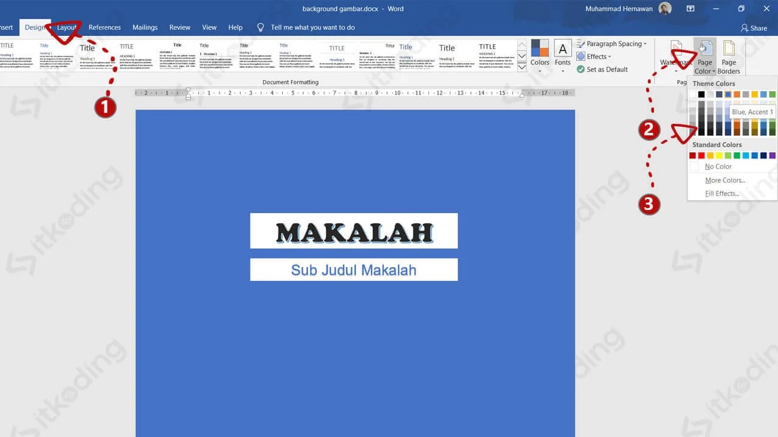Screen dimensions: 778x437
Task: Pick green theme color swatch, top row
Action: pos(772,94)
